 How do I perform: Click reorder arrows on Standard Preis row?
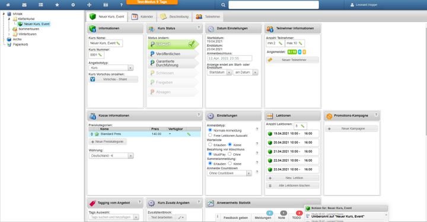[x=92, y=134]
